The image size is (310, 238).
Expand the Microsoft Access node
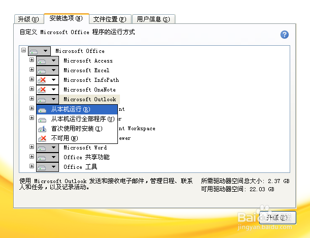[32, 59]
